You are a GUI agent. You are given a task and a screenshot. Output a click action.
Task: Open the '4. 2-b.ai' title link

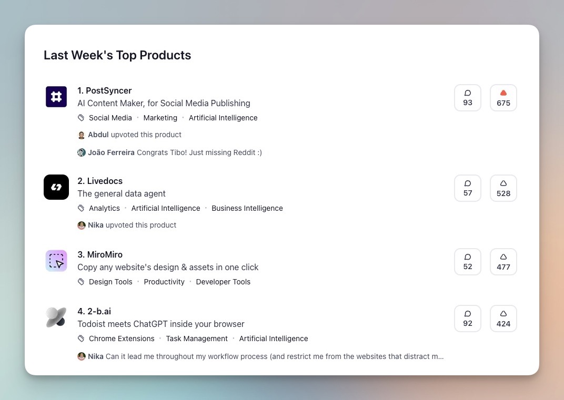click(x=94, y=311)
